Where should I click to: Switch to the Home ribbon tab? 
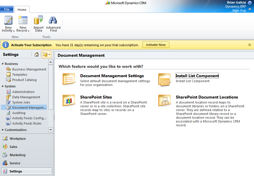point(22,10)
